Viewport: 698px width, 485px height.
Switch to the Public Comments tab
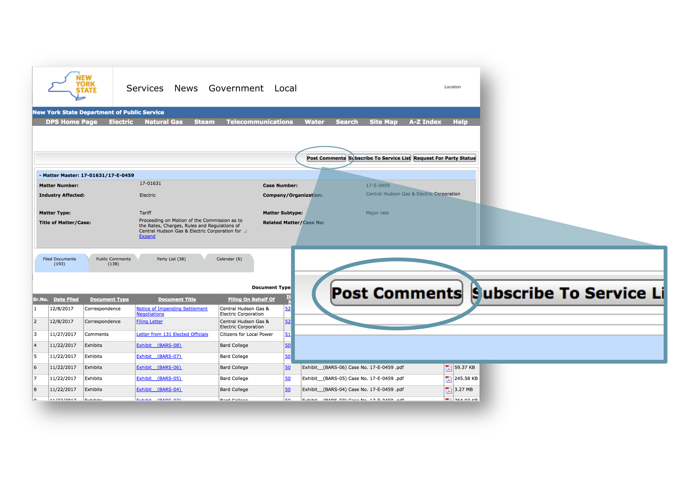pyautogui.click(x=113, y=261)
